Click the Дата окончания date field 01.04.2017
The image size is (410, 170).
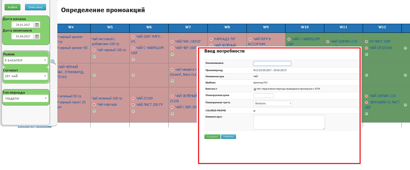[23, 36]
